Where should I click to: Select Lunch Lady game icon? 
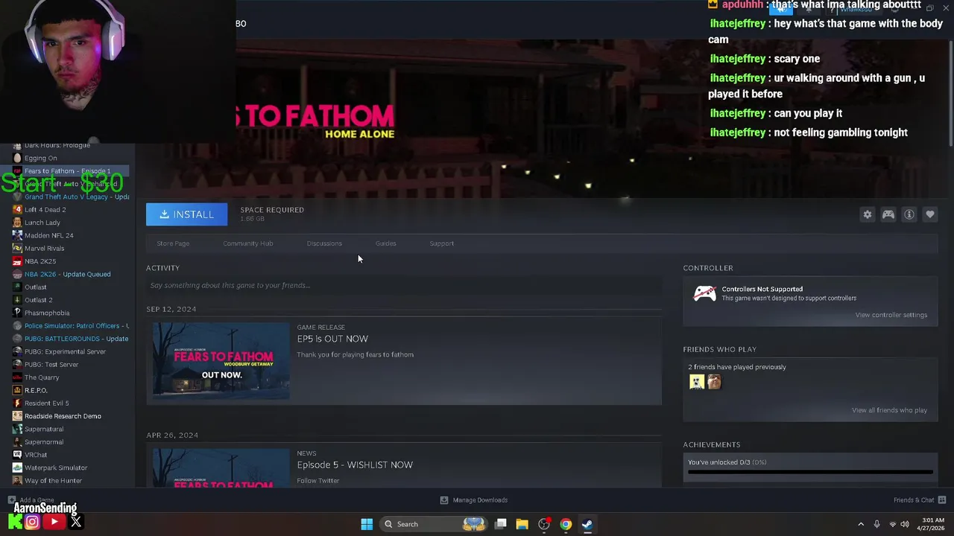[x=17, y=223]
